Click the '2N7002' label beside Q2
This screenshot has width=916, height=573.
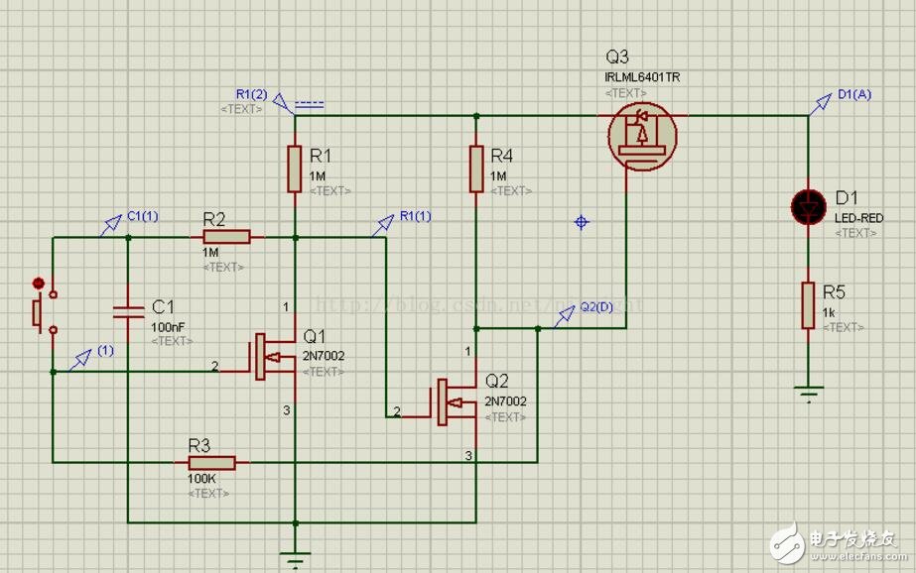tap(505, 401)
